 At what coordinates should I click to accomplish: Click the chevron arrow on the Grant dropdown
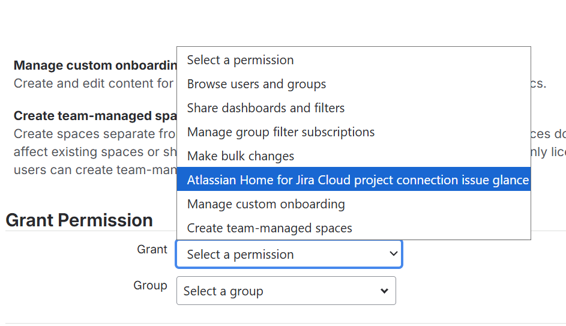coord(394,254)
